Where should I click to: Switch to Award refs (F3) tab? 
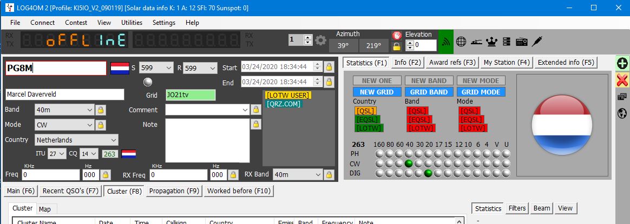452,63
